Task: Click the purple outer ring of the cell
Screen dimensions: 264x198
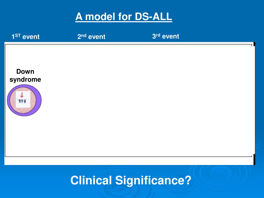Action: [x=39, y=100]
